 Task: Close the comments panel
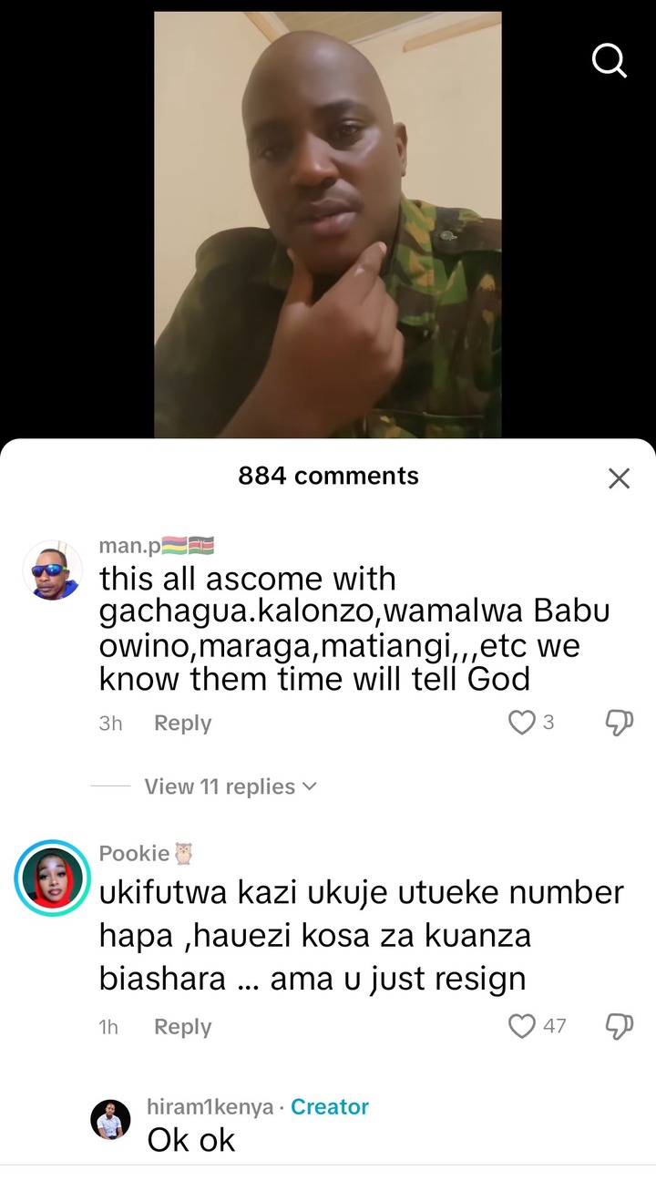click(619, 478)
